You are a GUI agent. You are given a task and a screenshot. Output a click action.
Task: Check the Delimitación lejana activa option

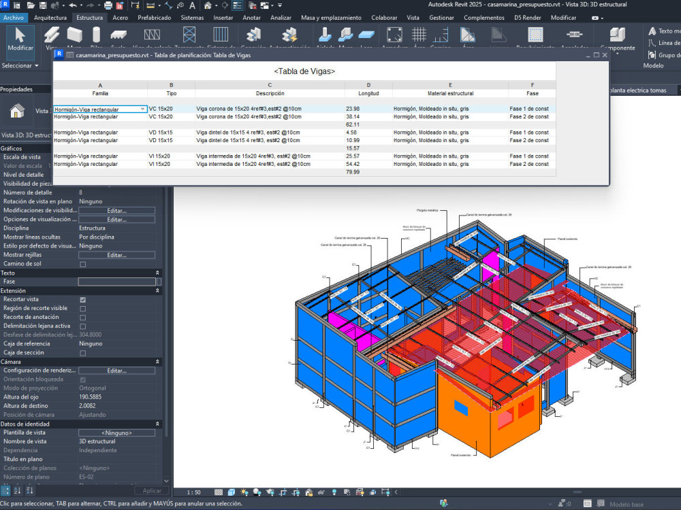pyautogui.click(x=82, y=326)
